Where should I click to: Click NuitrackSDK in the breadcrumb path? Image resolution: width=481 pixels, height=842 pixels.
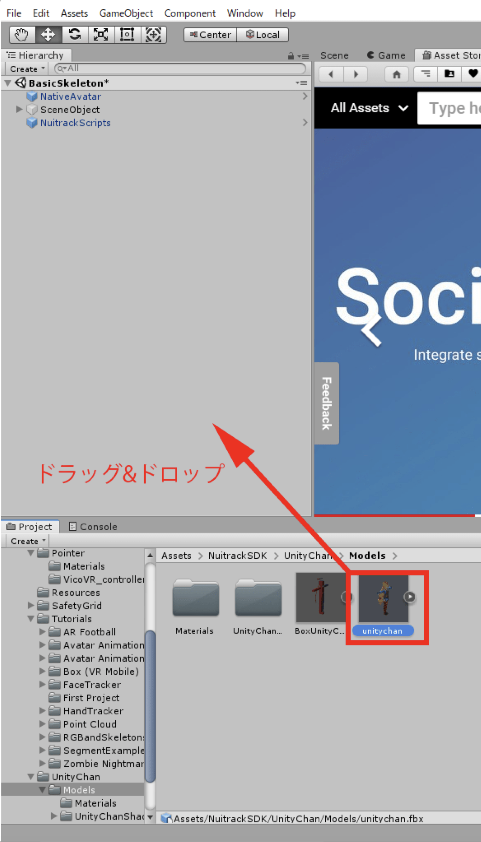click(x=237, y=556)
